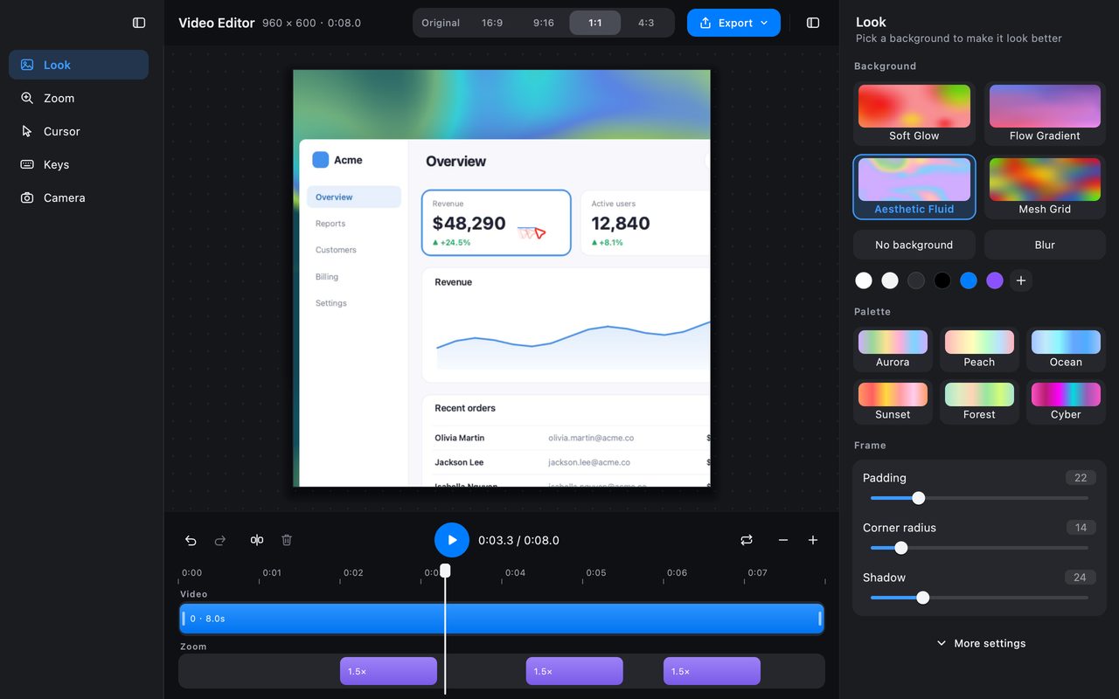1119x699 pixels.
Task: Click the Blur background button
Action: coord(1045,245)
